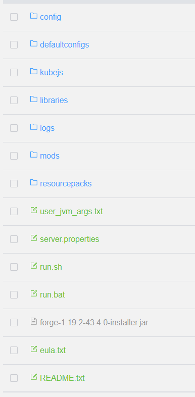Toggle the checkbox beside defaultconfigs

(x=14, y=45)
